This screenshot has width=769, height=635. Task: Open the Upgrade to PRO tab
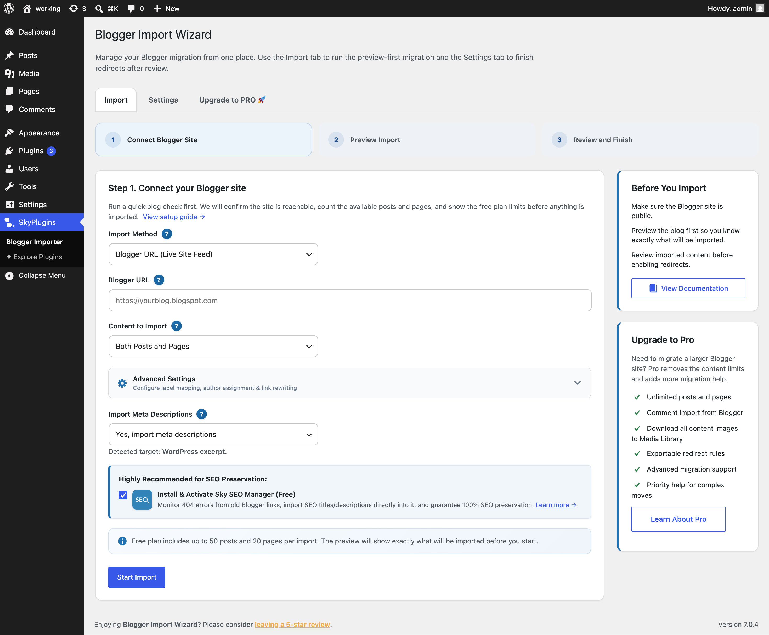[232, 100]
